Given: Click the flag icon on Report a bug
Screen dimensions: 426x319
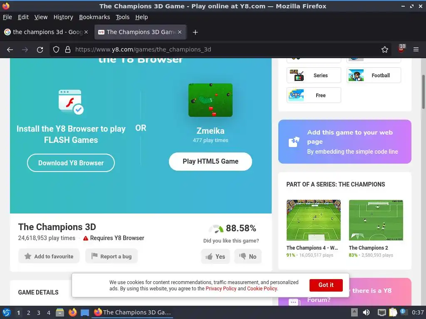Looking at the screenshot, I should (x=94, y=256).
